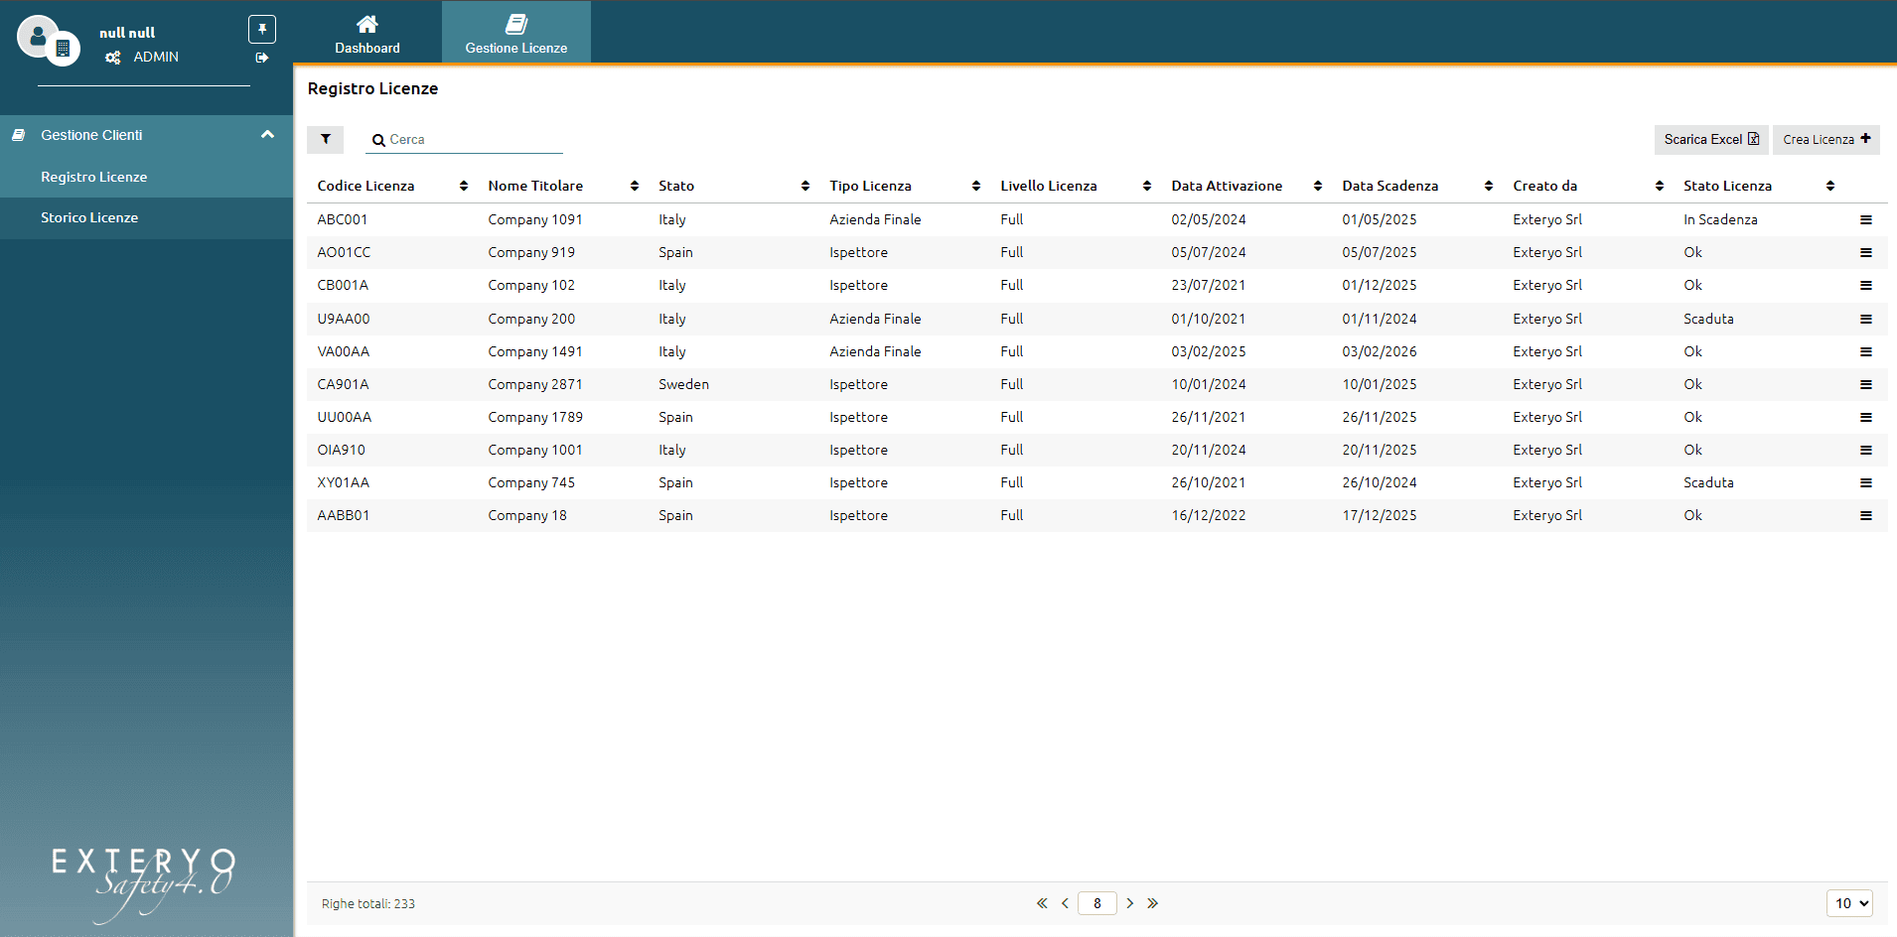Viewport: 1897px width, 937px height.
Task: Open row menu for UU00AA
Action: click(x=1866, y=417)
